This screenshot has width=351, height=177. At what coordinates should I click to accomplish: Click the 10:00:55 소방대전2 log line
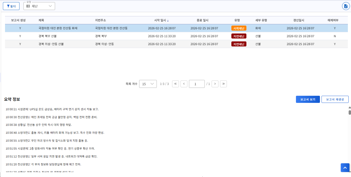(x=47, y=141)
